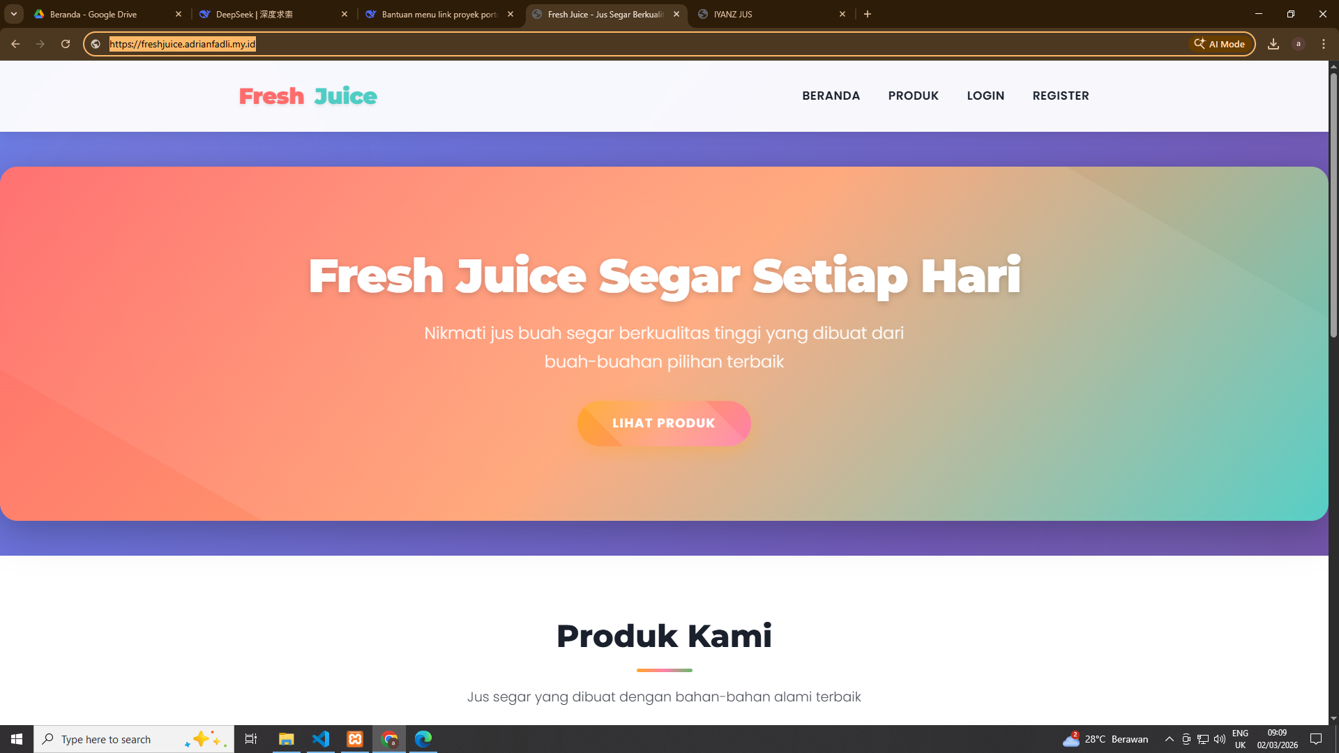The height and width of the screenshot is (753, 1339).
Task: Open Chrome three-dot menu
Action: 1324,44
